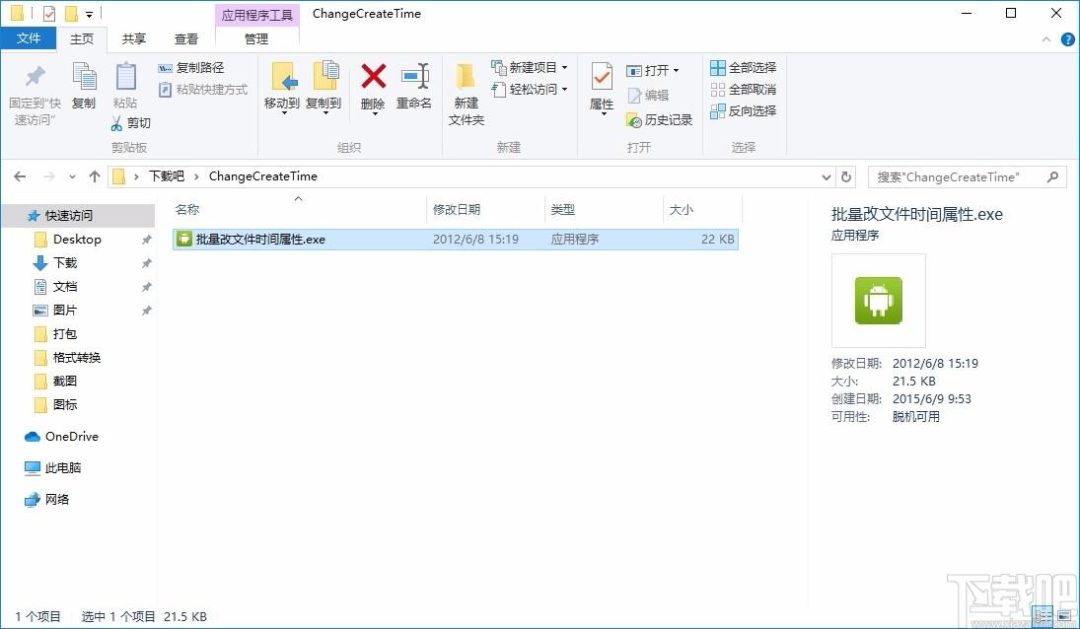
Task: Switch to the View (查看) tab
Action: [x=186, y=38]
